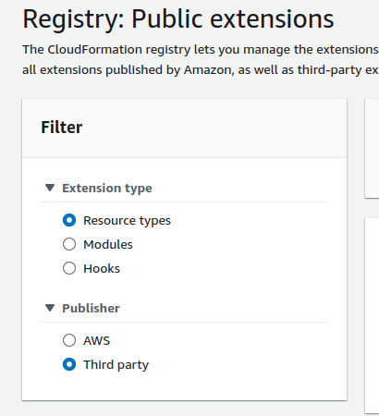Click the Hooks label text
The width and height of the screenshot is (379, 416).
pyautogui.click(x=102, y=268)
